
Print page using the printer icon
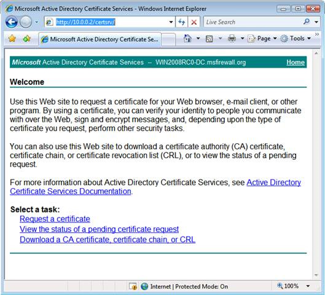click(232, 39)
